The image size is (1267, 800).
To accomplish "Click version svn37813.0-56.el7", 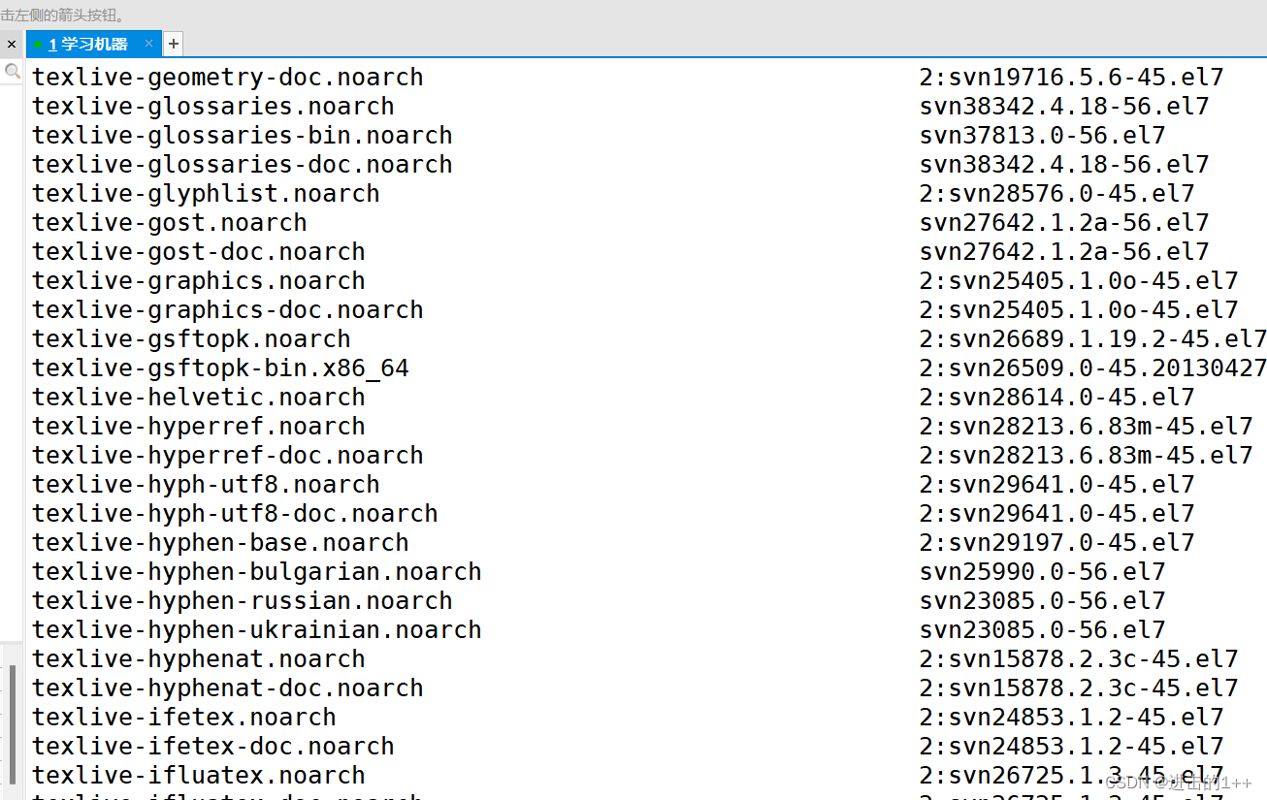I will (x=1043, y=136).
